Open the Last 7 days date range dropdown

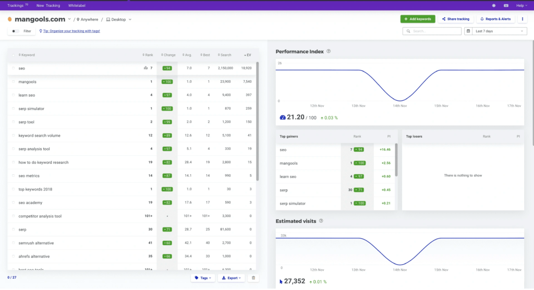point(499,31)
